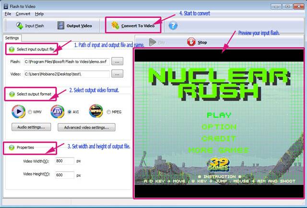Image resolution: width=307 pixels, height=208 pixels.
Task: Browse for the Video output folder
Action: tap(117, 74)
